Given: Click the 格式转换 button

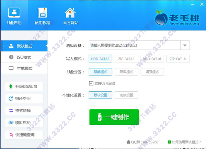Looking at the screenshot, I should [x=24, y=111].
